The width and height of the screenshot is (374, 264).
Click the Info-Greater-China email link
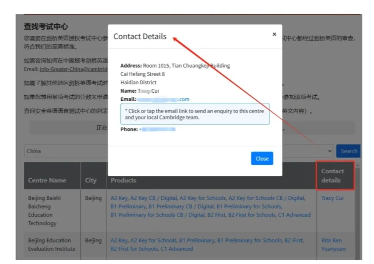tap(73, 69)
